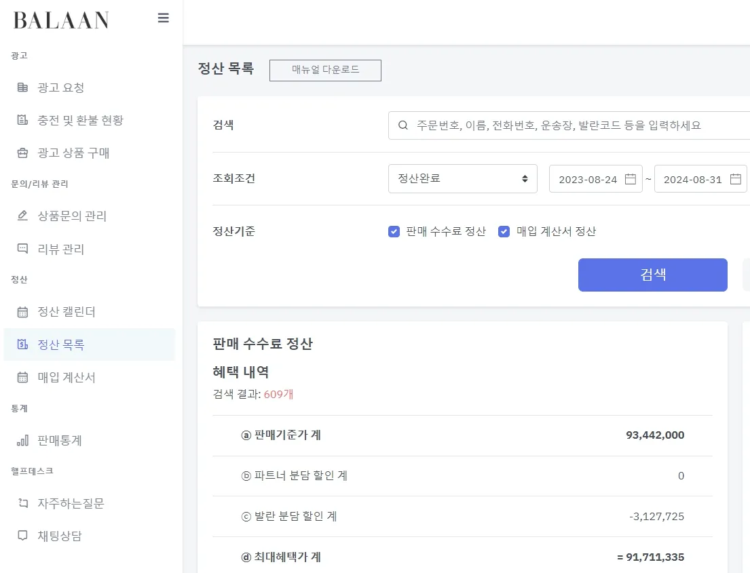Viewport: 750px width, 573px height.
Task: Click the ⓐ 판매기준가 계 label
Action: 281,435
